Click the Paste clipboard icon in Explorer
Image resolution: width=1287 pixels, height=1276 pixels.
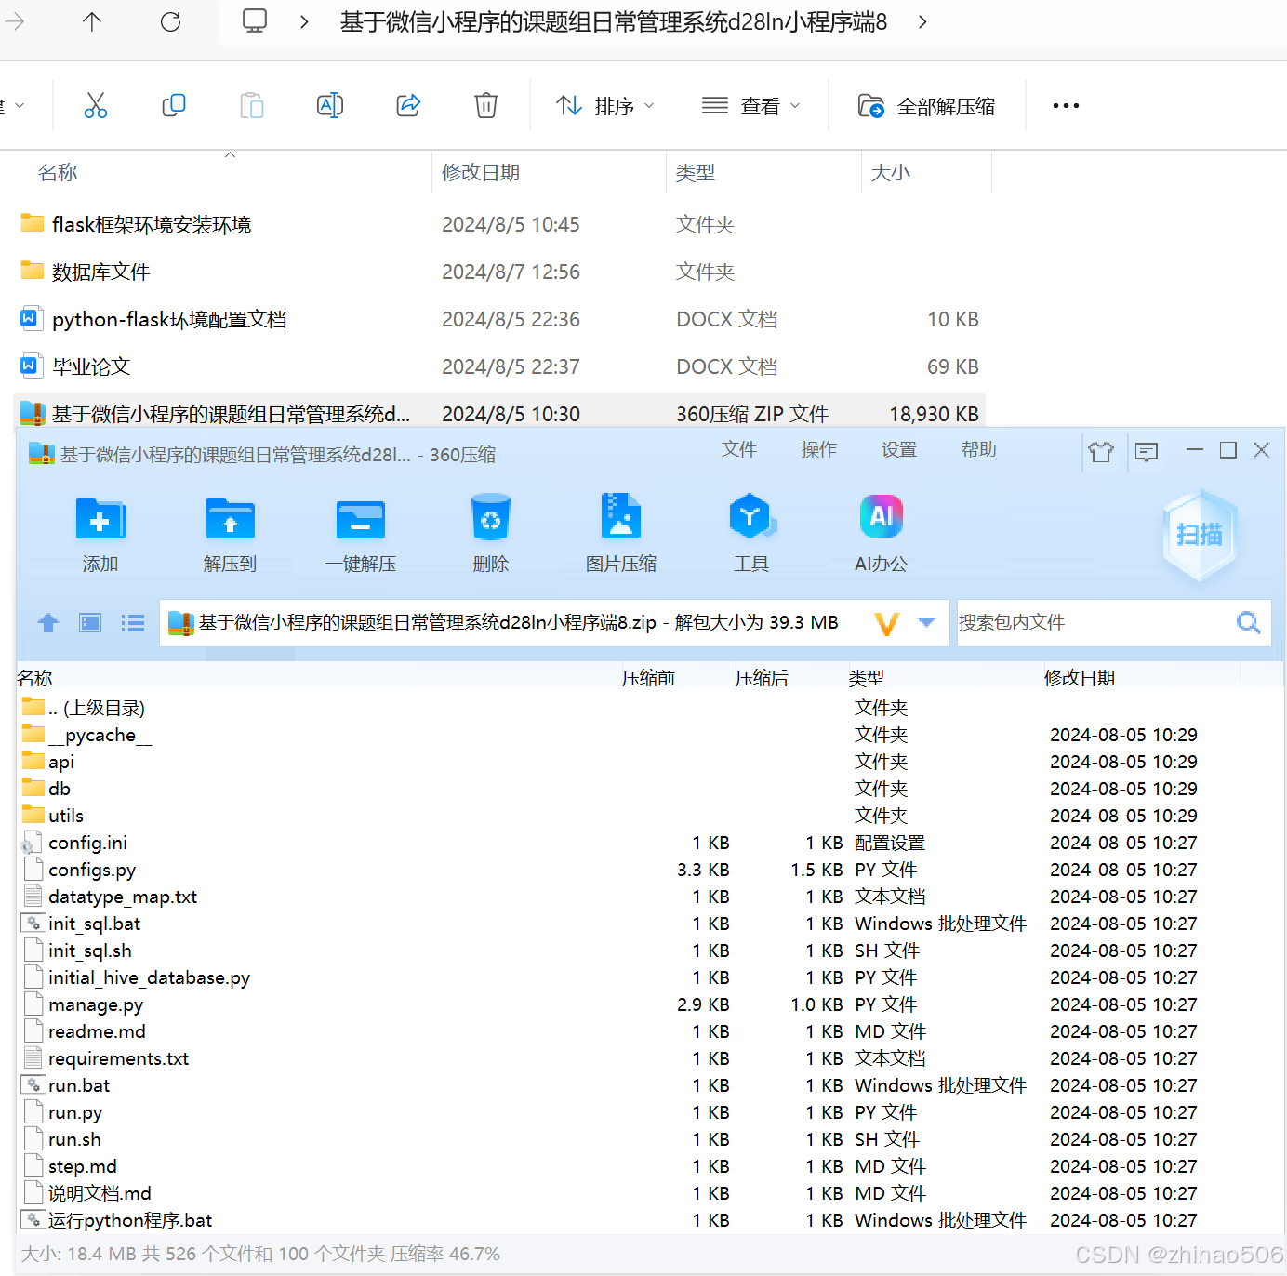pyautogui.click(x=252, y=105)
